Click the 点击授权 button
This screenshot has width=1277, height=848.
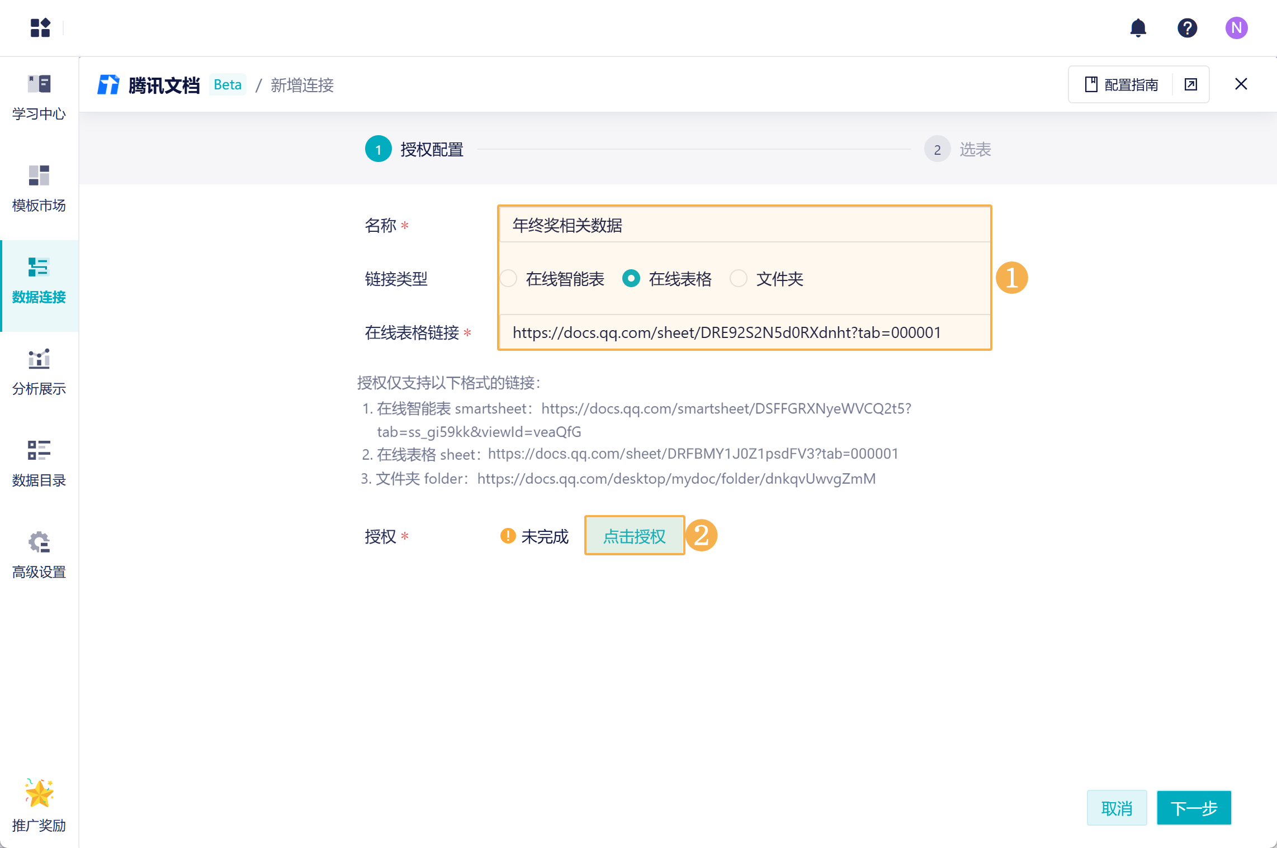634,536
